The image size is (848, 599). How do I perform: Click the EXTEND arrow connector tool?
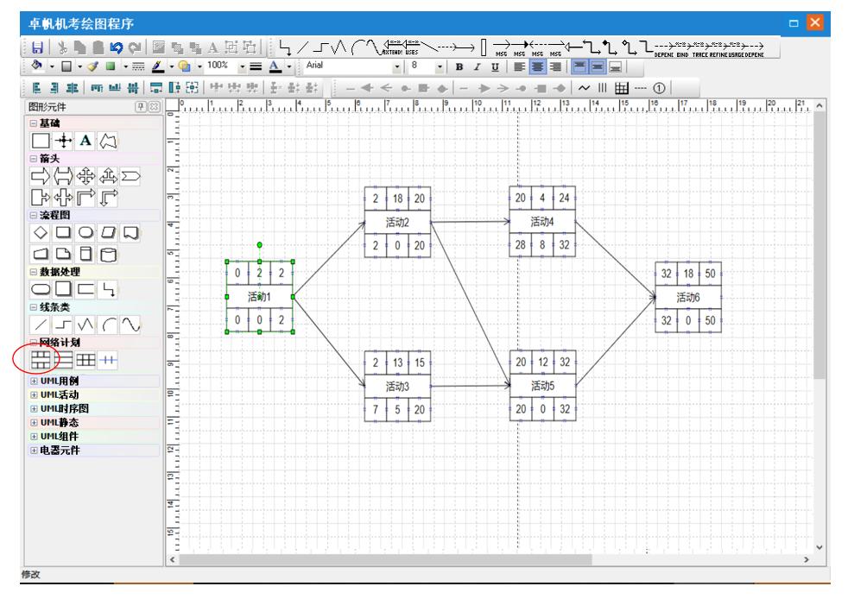pos(393,47)
